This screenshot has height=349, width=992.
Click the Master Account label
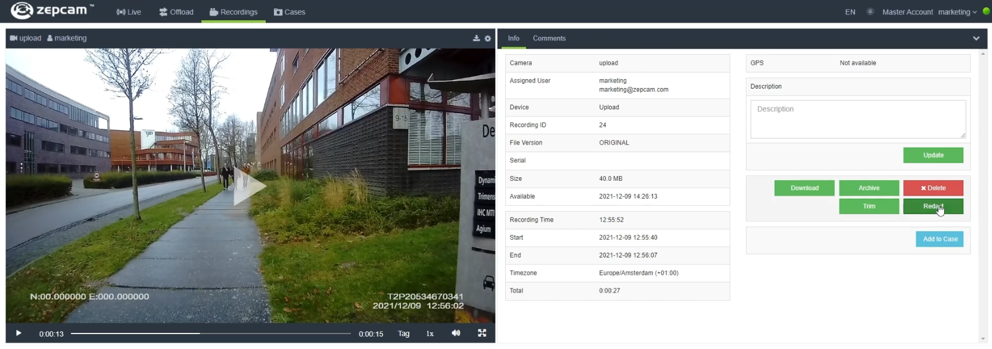pyautogui.click(x=907, y=12)
